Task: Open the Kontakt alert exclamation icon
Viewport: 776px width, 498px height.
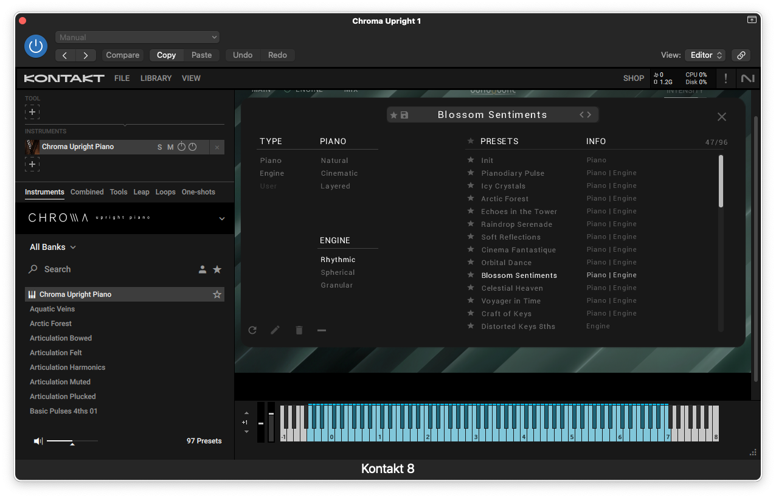Action: (x=725, y=78)
